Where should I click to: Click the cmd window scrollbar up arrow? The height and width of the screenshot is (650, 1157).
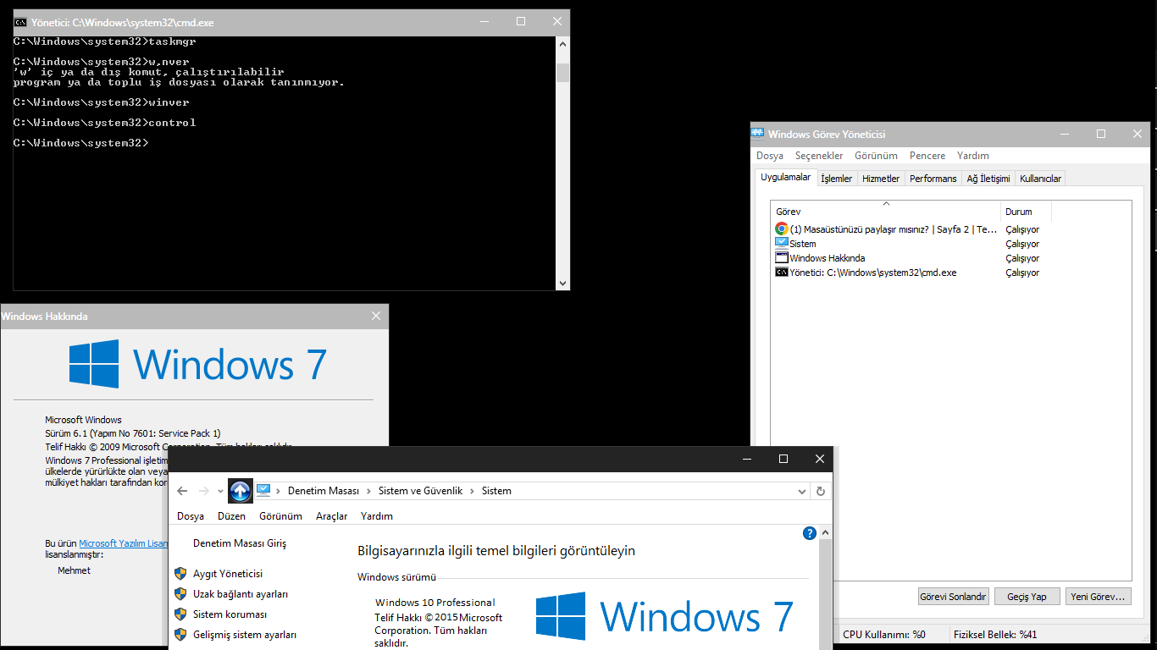[562, 42]
